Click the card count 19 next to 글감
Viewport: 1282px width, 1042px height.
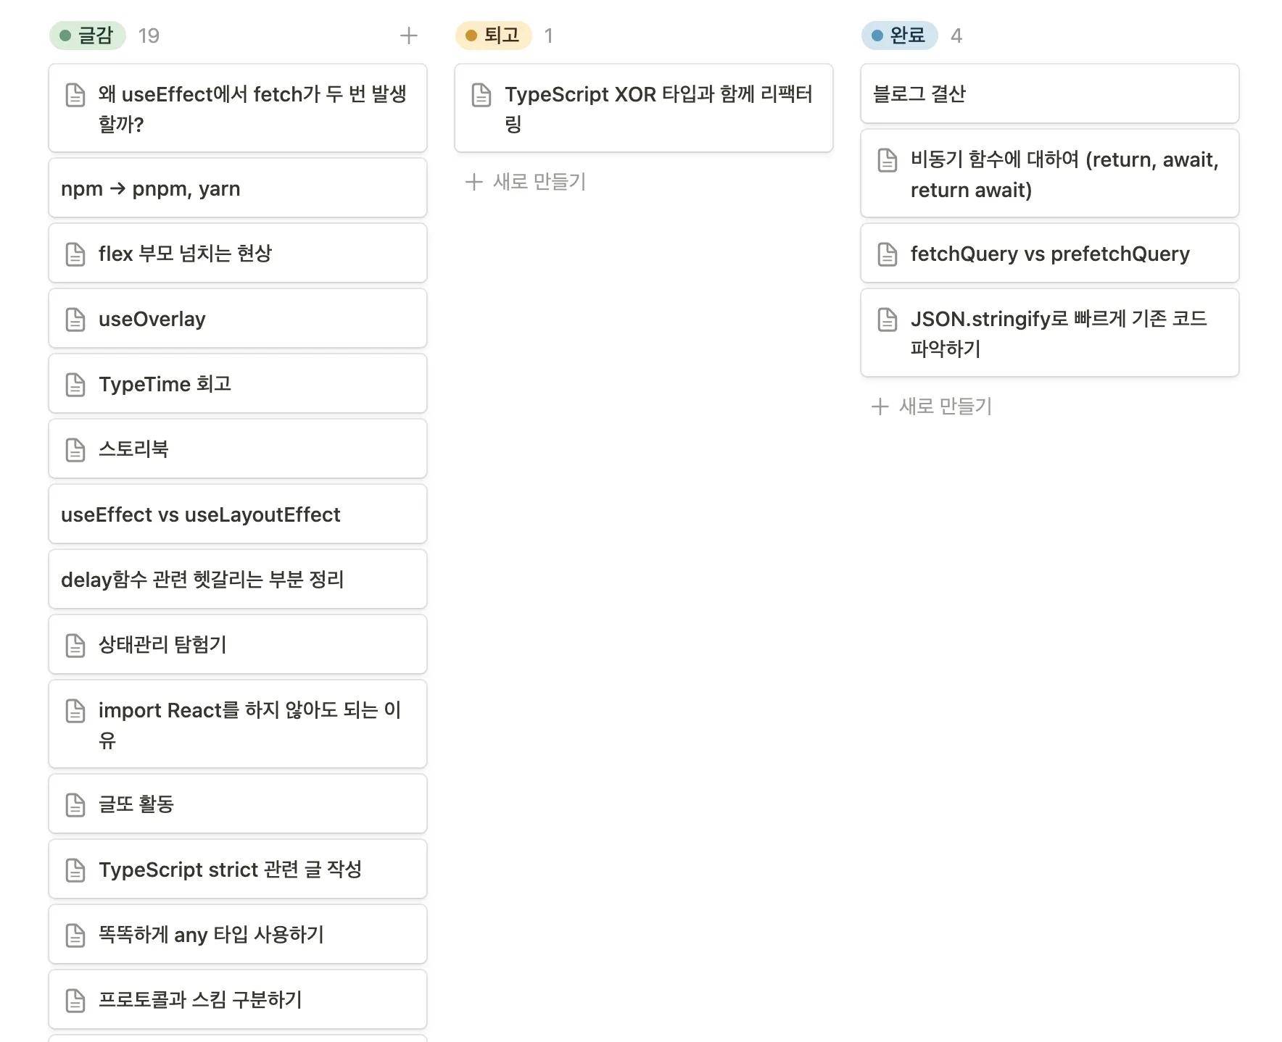(x=149, y=35)
